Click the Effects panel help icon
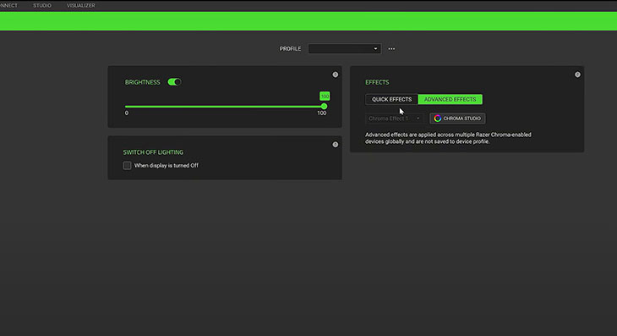 pos(577,74)
